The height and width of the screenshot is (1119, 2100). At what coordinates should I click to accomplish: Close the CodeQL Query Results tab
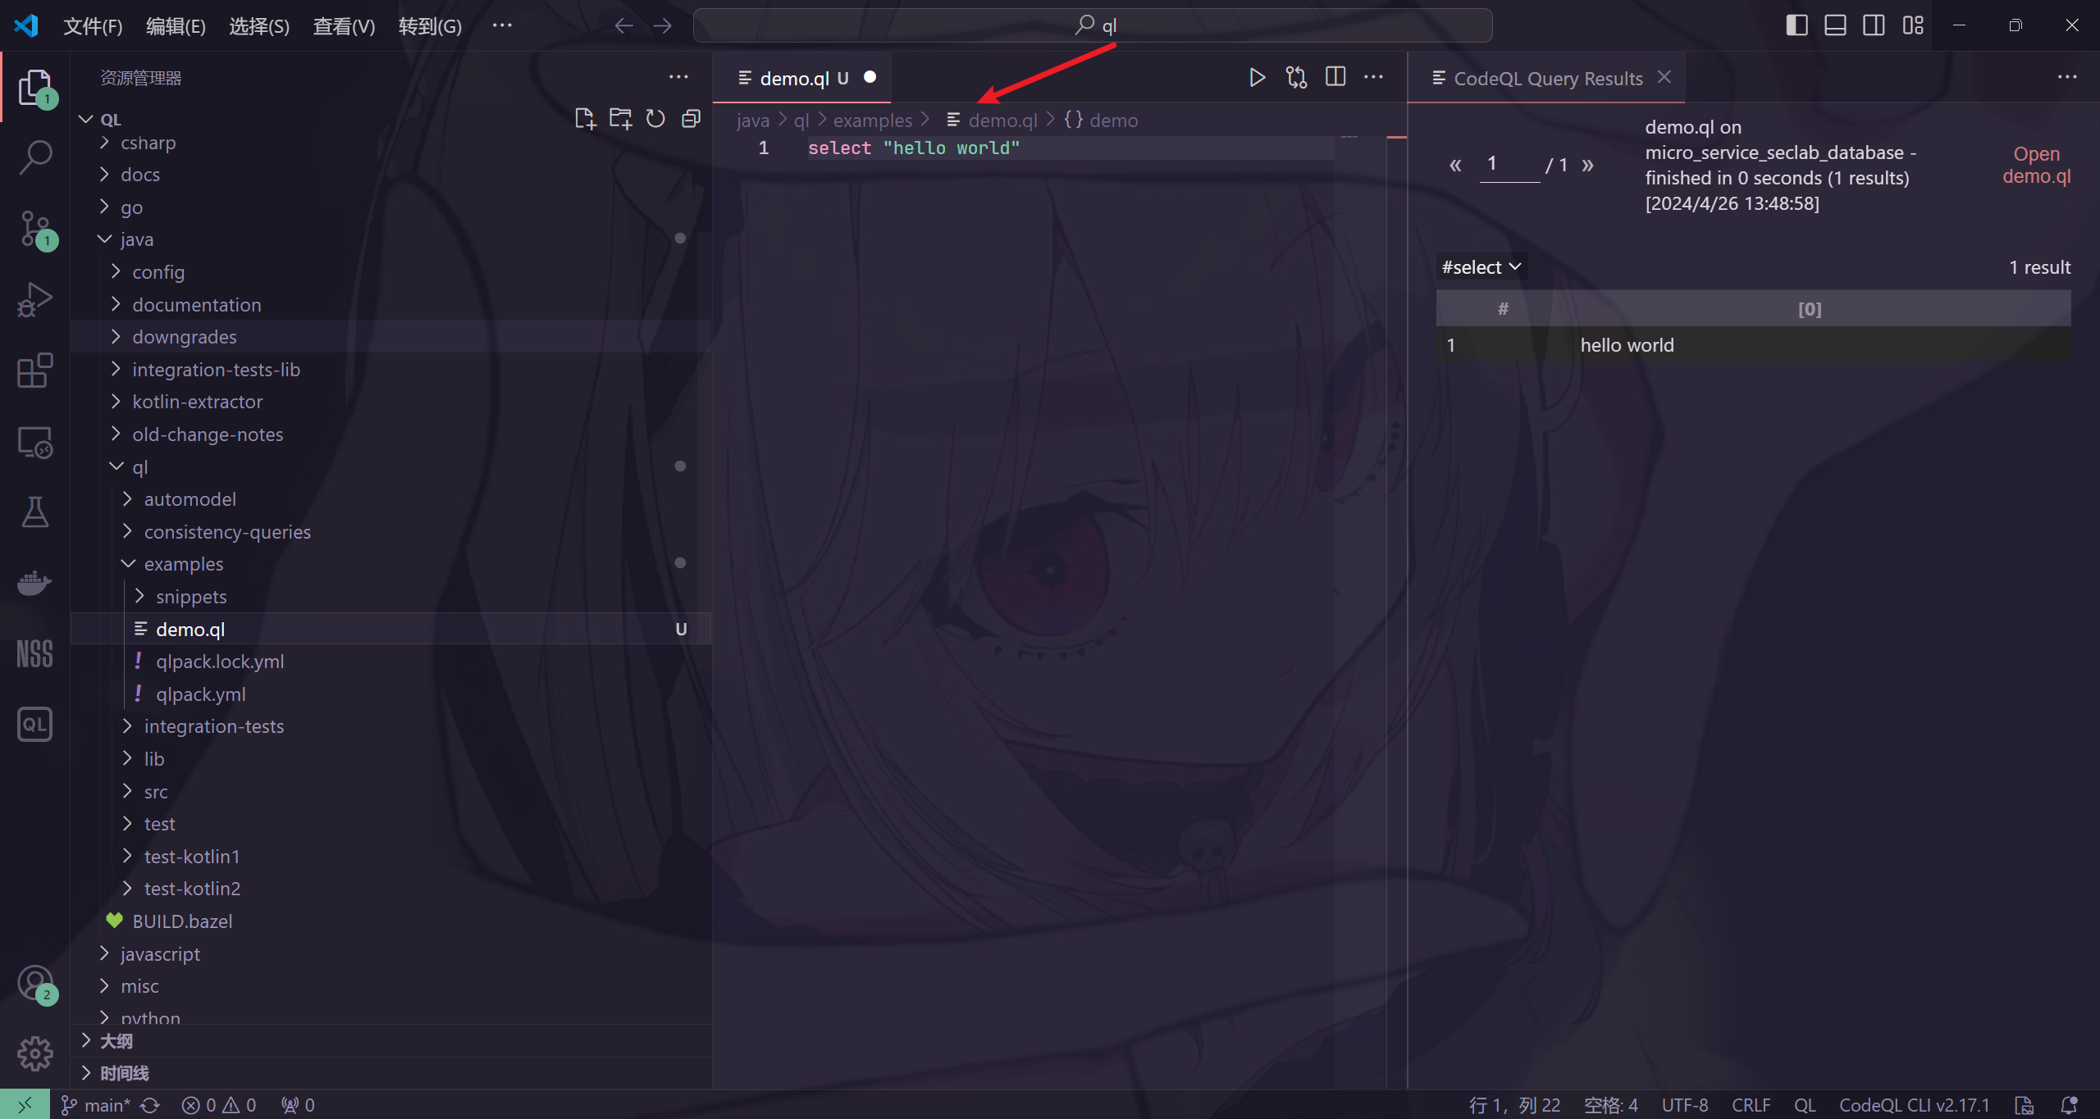tap(1664, 77)
